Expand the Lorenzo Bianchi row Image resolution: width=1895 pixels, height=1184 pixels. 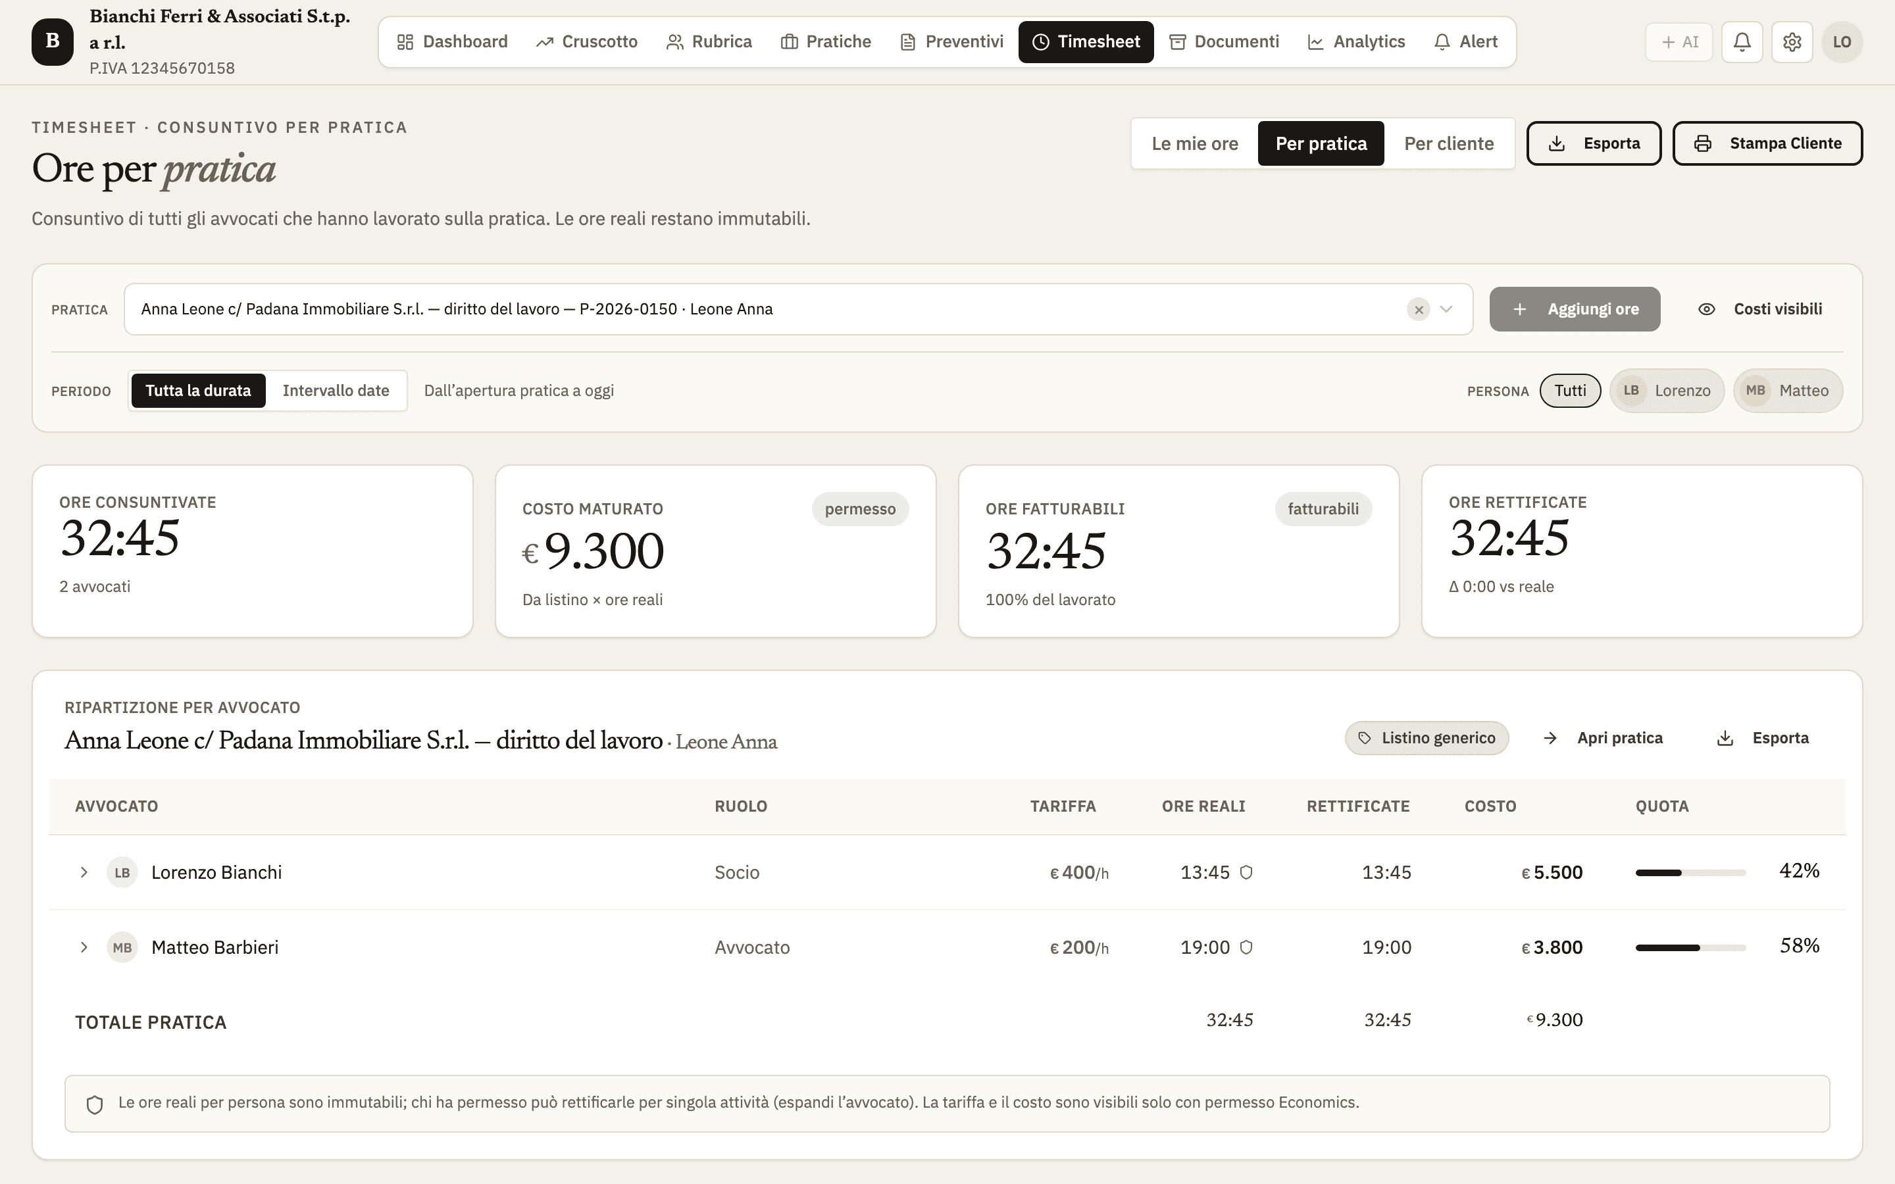tap(84, 872)
